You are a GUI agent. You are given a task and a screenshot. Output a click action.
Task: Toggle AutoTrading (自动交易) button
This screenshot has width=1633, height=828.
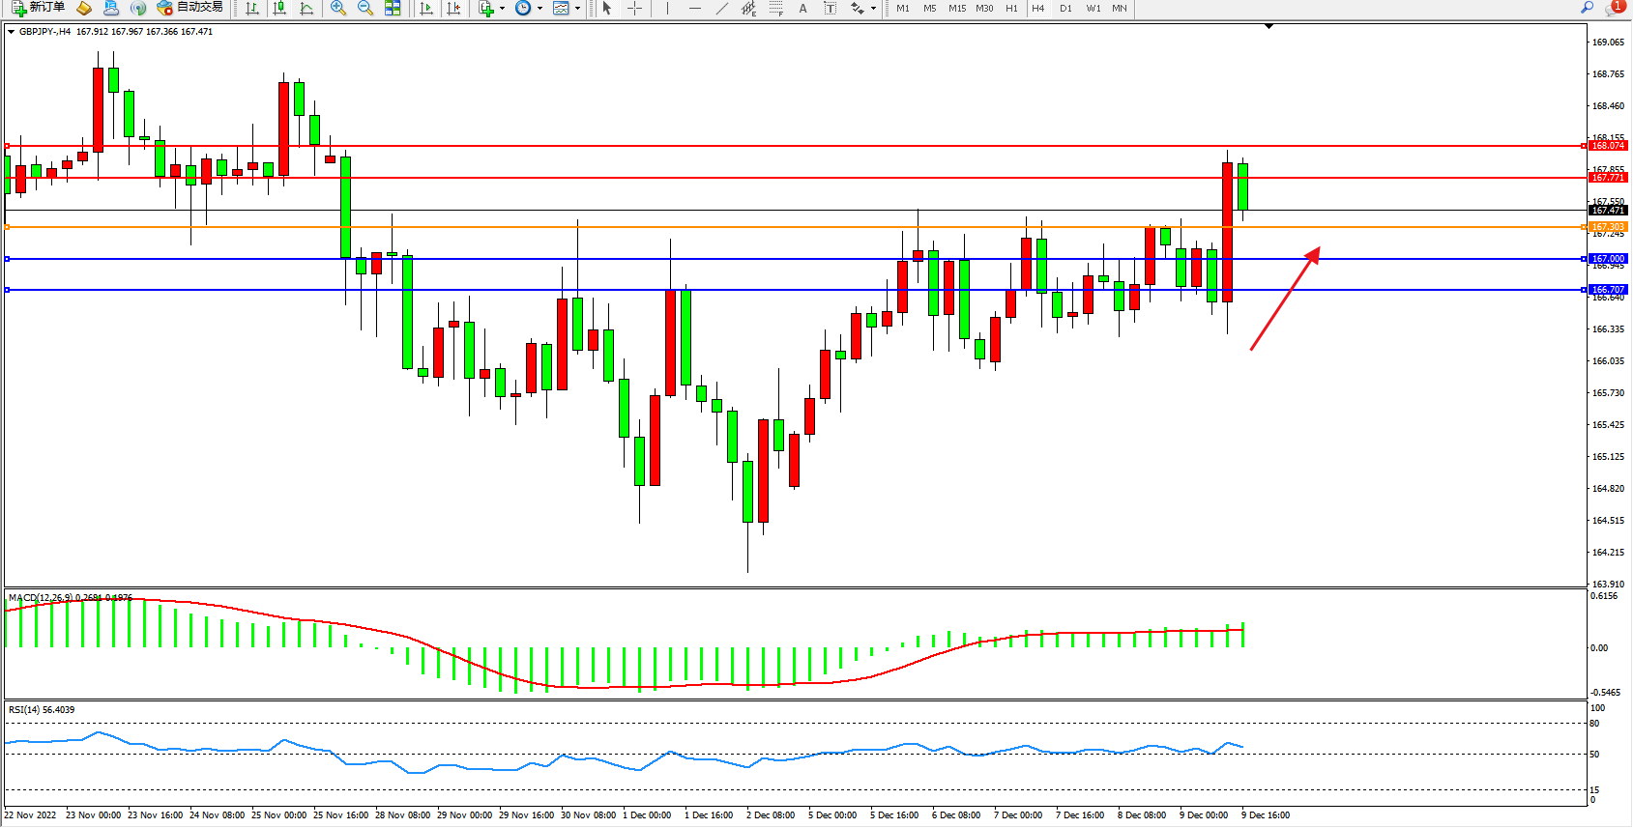coord(190,8)
